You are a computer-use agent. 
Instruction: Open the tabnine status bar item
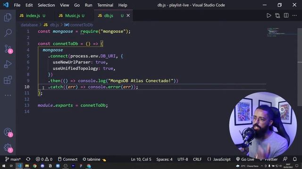coord(94,159)
